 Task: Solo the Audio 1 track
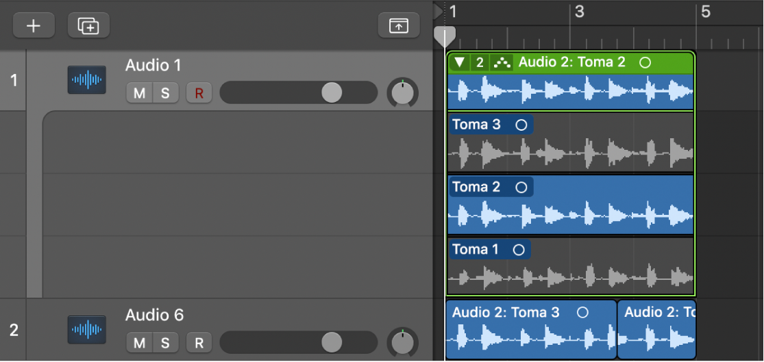pos(165,93)
